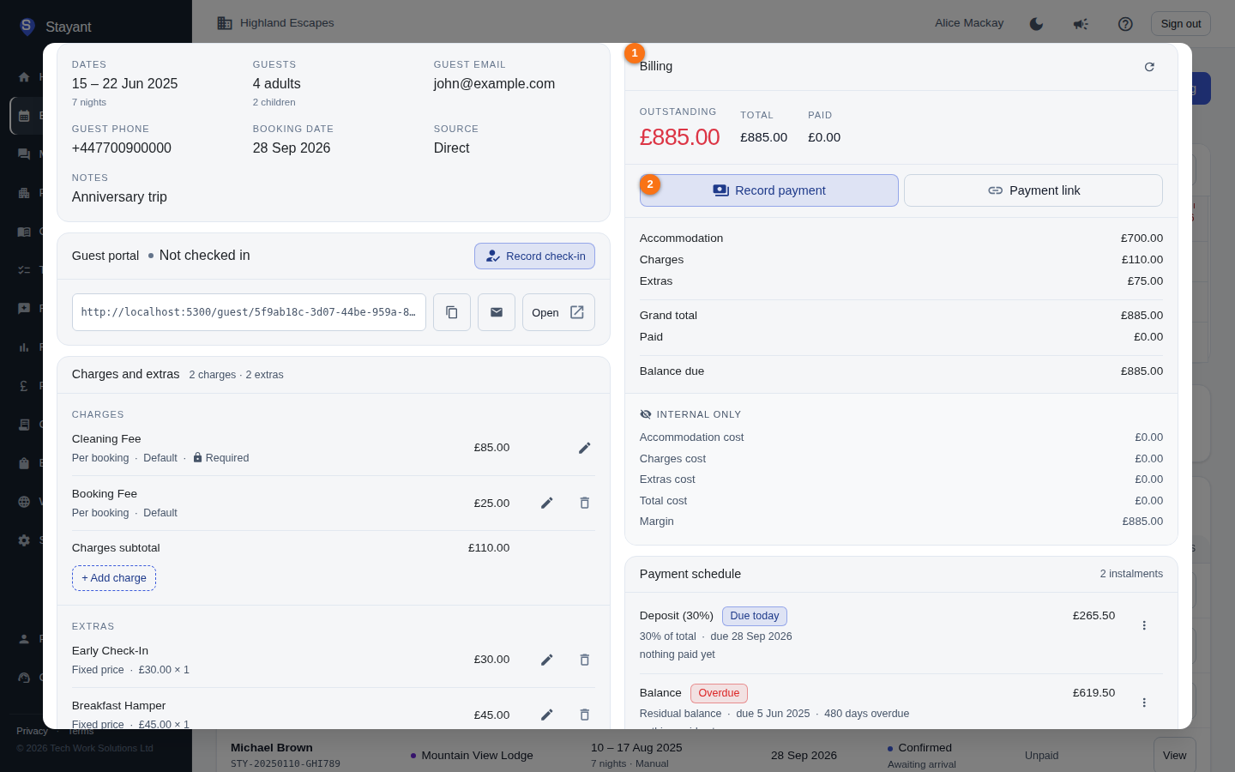Edit the Early Check-In extra
Screen dimensions: 1235x772
coord(547,660)
